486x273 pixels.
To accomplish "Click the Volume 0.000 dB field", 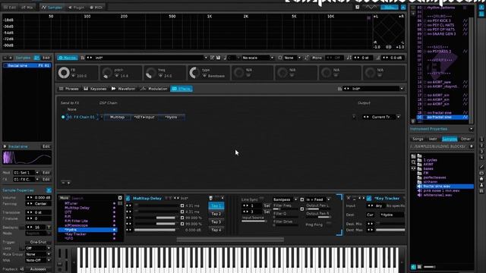I will point(39,197).
